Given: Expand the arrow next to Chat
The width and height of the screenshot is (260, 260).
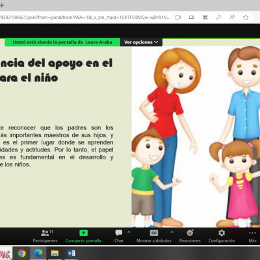Looking at the screenshot, I should tap(129, 232).
